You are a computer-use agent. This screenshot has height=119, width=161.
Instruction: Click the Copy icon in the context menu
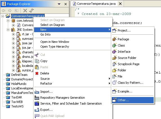(37, 61)
